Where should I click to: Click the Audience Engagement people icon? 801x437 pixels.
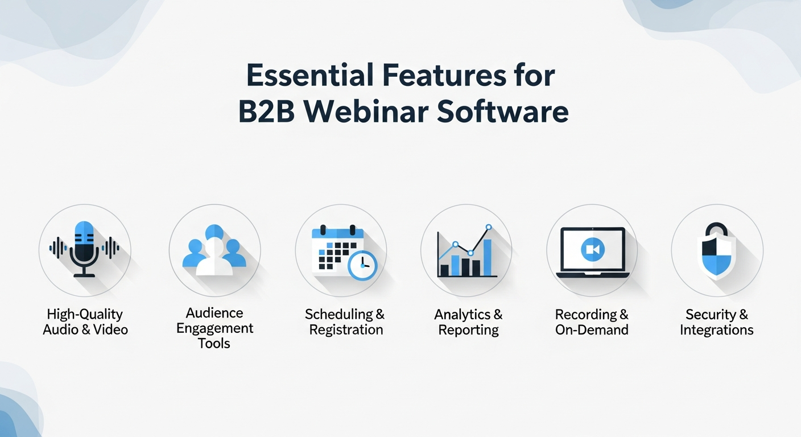[215, 250]
